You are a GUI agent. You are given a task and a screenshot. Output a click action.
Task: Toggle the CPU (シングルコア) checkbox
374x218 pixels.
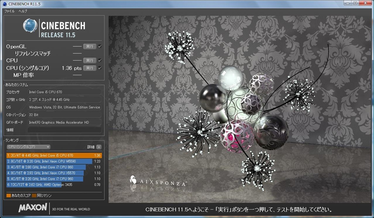click(x=100, y=68)
